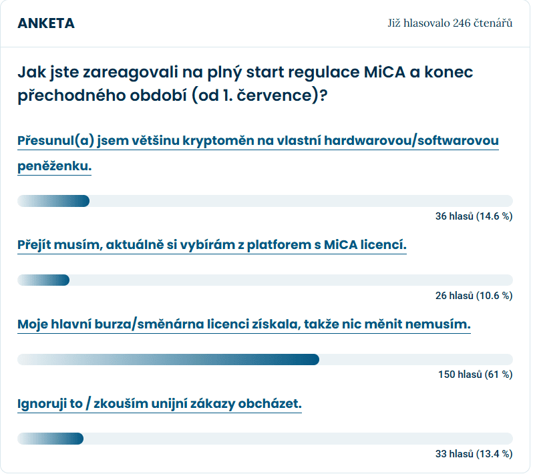Screen dimensions: 533x474
Task: Click the 10.6 % result progress bar
Action: [x=265, y=280]
